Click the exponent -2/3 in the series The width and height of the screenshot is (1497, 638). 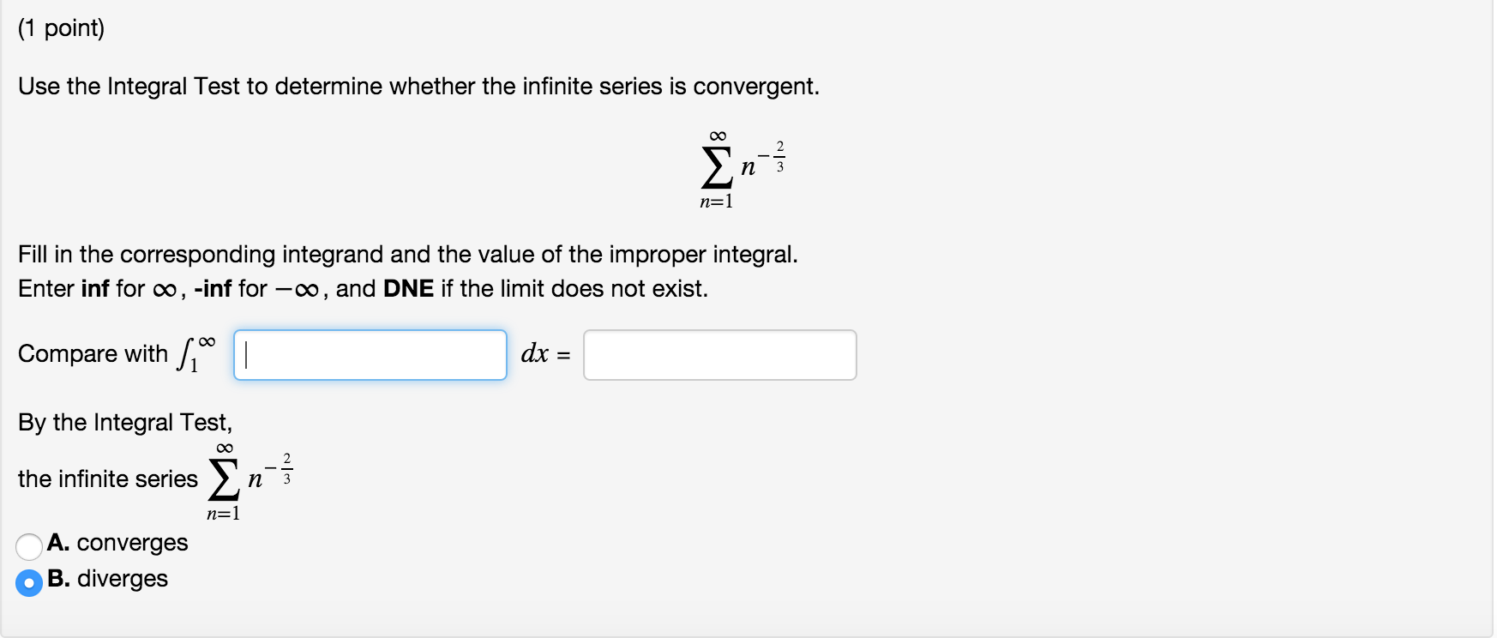pyautogui.click(x=774, y=154)
